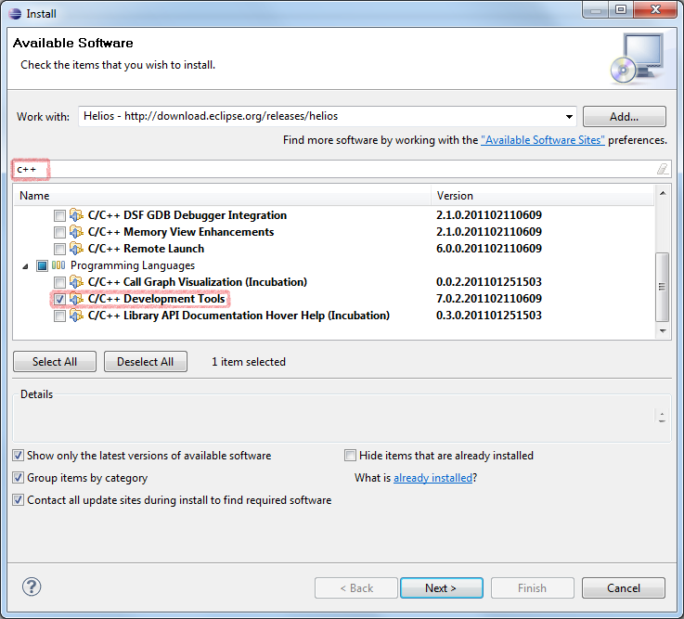The height and width of the screenshot is (619, 684).
Task: Click the C/C++ Remote Launch feature icon
Action: 76,249
